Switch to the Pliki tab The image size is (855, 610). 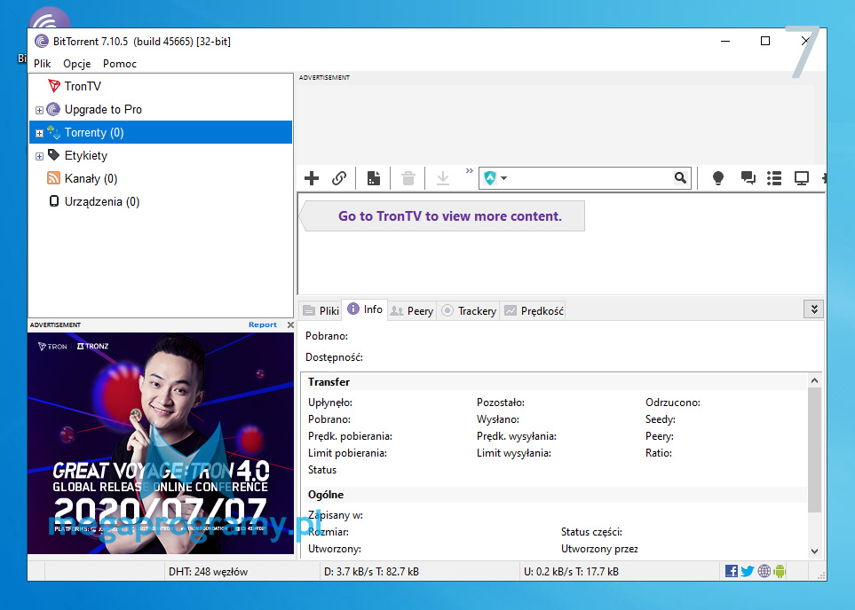point(321,310)
